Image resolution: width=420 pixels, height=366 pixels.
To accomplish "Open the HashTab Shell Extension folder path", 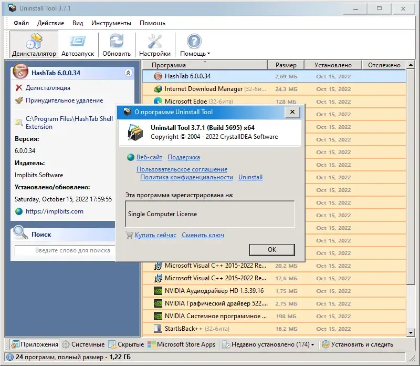I will [69, 123].
